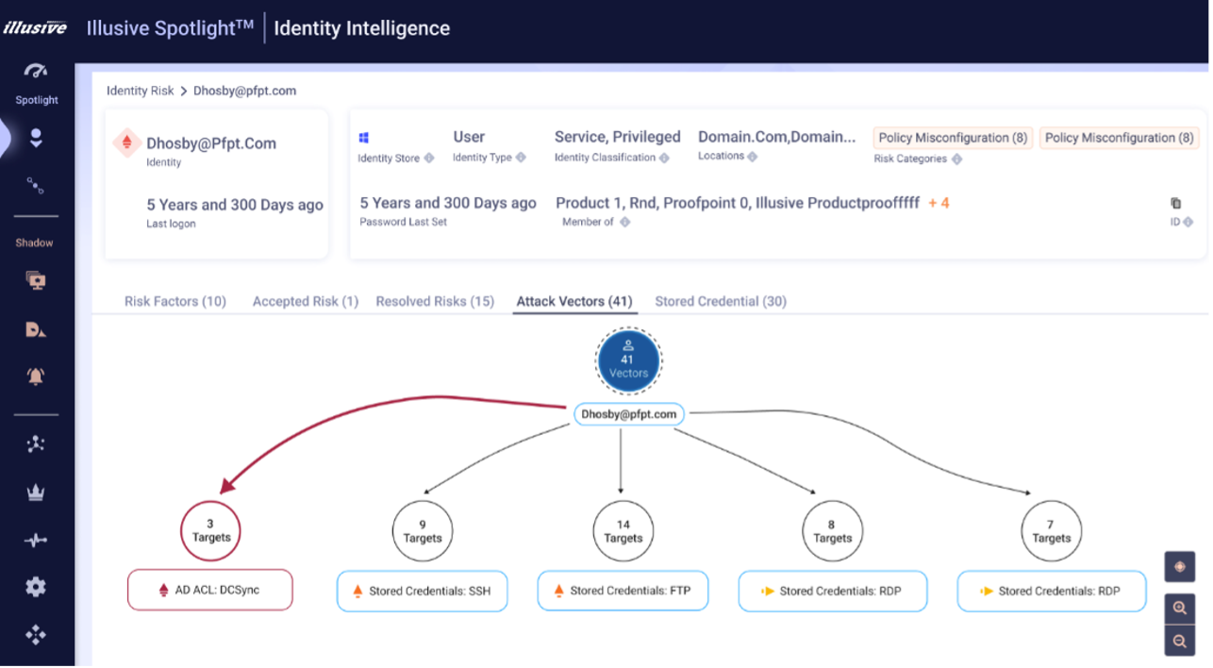Image resolution: width=1213 pixels, height=668 pixels.
Task: Open the Shadow monitor icon
Action: tap(36, 280)
